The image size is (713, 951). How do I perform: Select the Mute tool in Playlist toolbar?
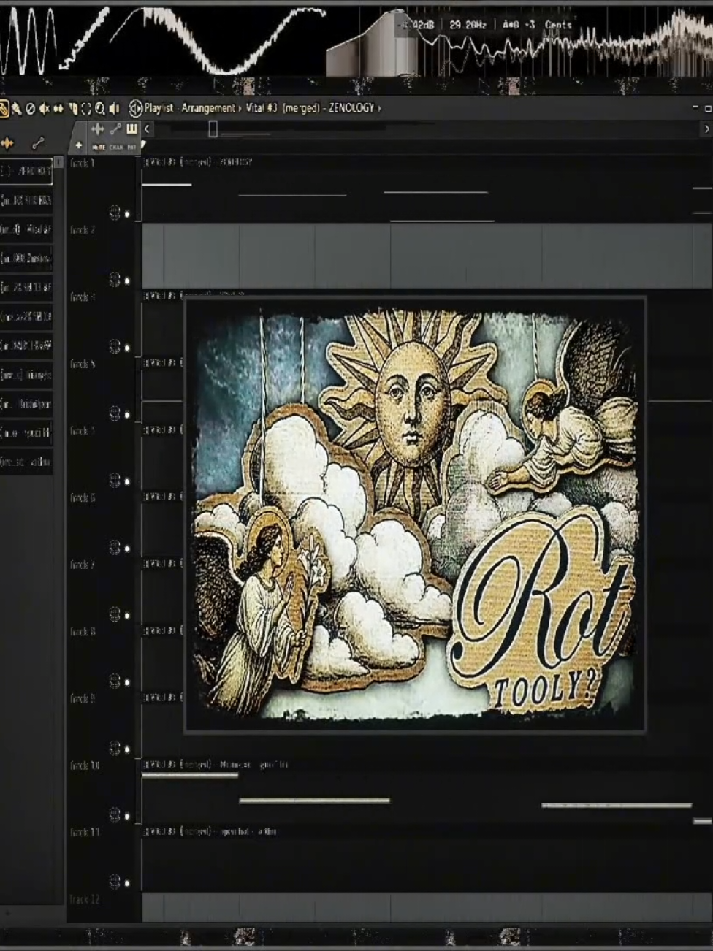click(x=44, y=109)
